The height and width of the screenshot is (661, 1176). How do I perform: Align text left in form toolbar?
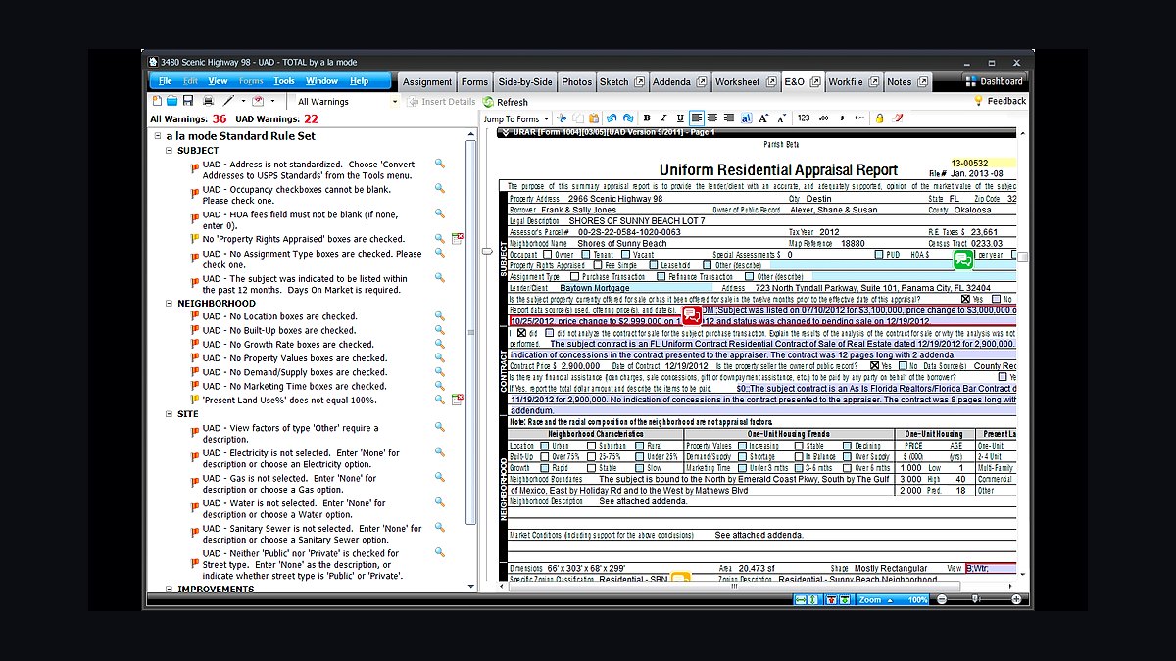[x=697, y=118]
